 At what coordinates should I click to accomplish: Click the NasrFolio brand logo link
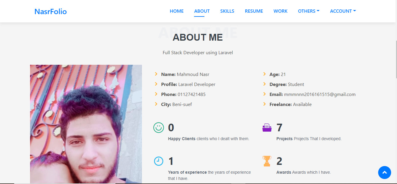pos(51,11)
